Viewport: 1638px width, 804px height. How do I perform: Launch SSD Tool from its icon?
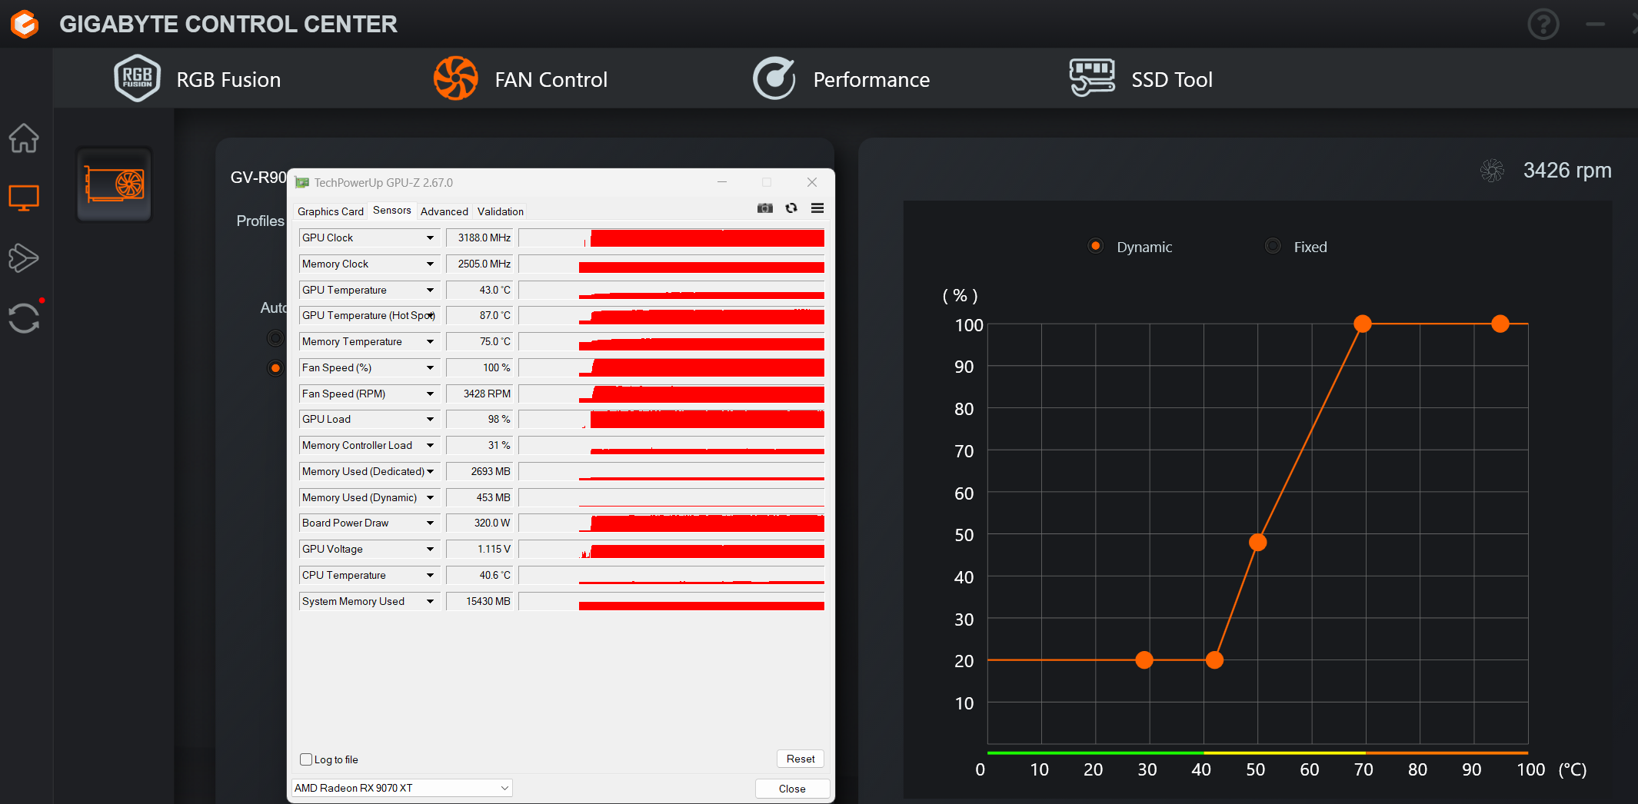point(1091,78)
